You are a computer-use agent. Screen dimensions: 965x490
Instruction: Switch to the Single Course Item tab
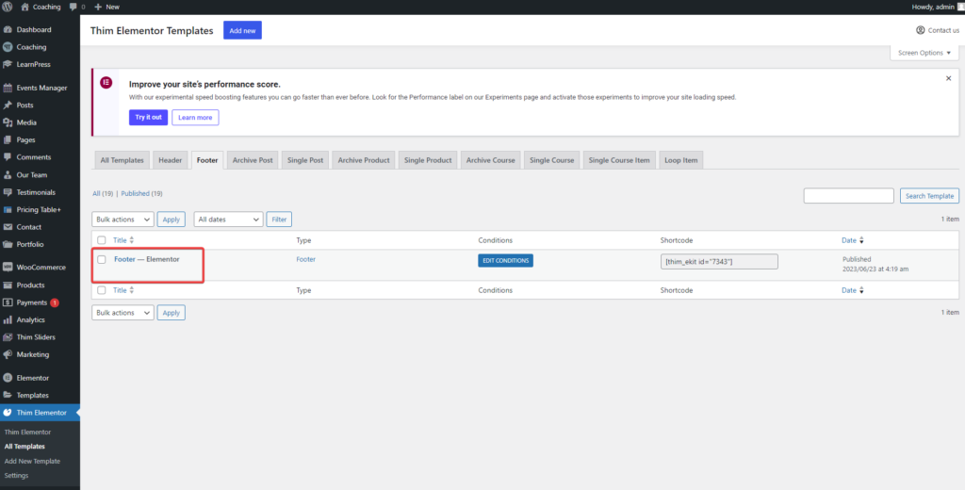[x=619, y=160]
